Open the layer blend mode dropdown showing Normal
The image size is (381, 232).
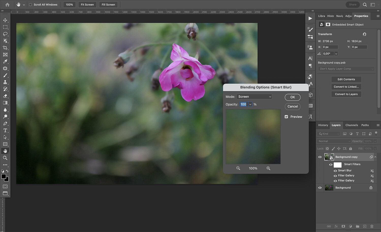pos(334,141)
